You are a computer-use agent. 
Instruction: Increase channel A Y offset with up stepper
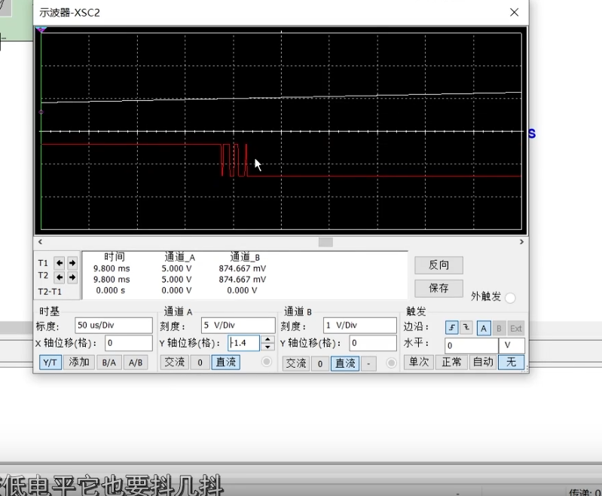pos(268,339)
